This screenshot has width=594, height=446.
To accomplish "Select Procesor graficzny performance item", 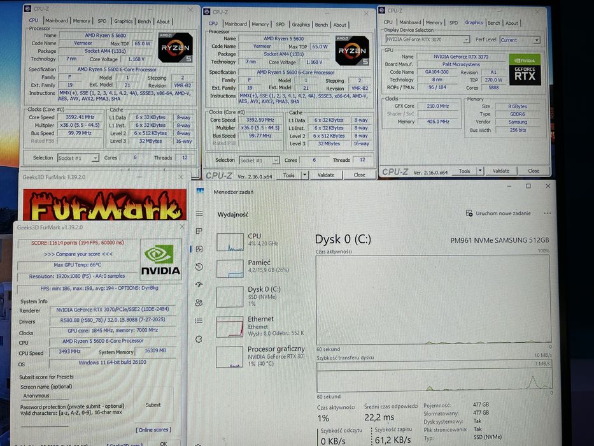I will click(260, 357).
